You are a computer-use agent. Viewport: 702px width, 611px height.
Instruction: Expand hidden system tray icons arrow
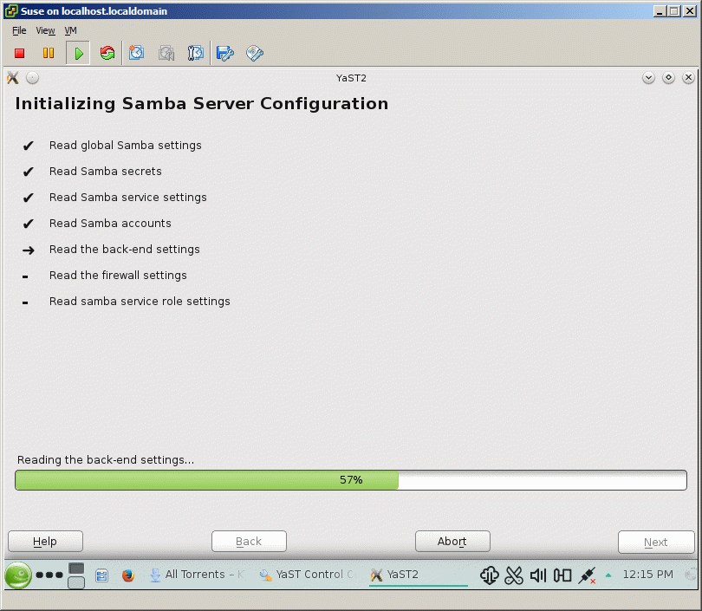click(608, 575)
